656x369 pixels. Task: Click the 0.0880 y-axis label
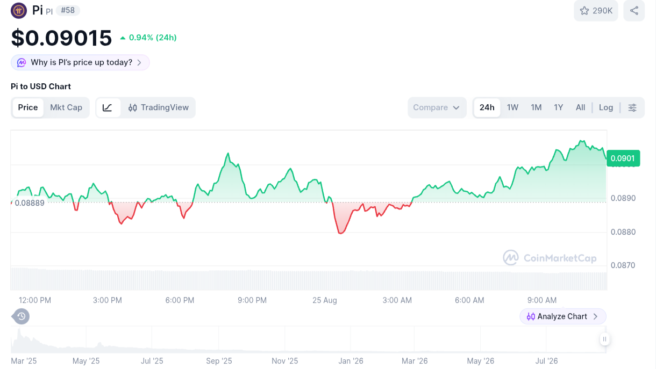click(x=623, y=232)
